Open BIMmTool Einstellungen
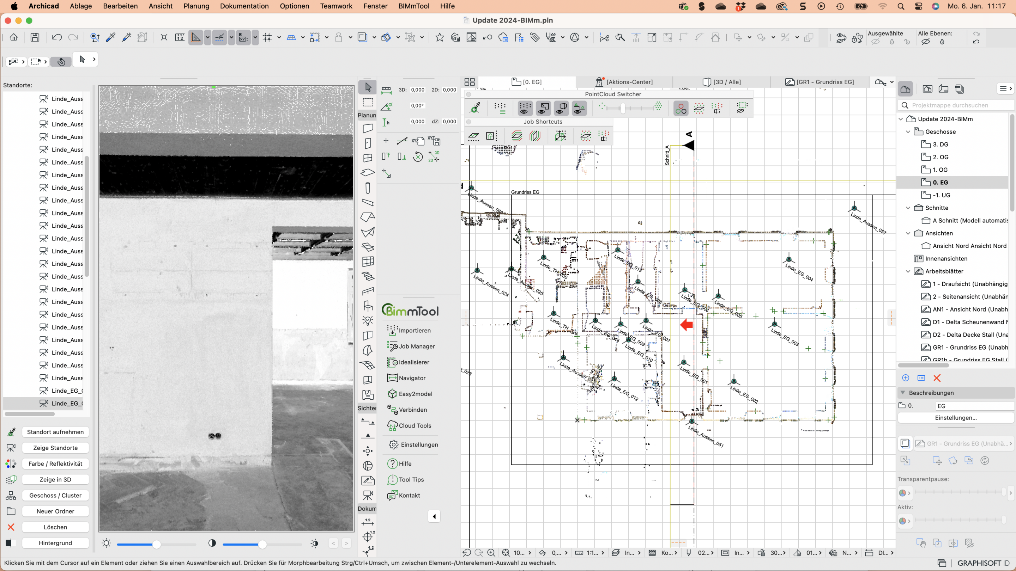Viewport: 1016px width, 571px height. point(413,444)
